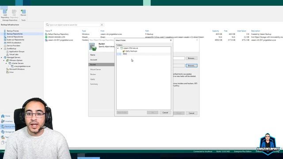283x159 pixels.
Task: Click New Folder button in dialog
Action: point(122,113)
